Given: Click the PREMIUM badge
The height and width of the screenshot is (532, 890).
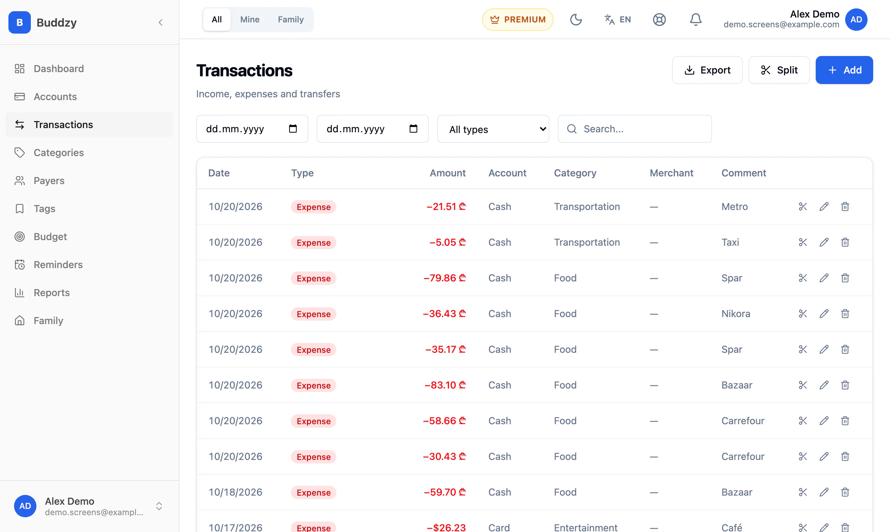Looking at the screenshot, I should (x=518, y=19).
